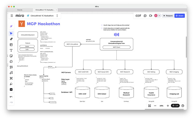Redo the last undone action
Image resolution: width=194 pixels, height=119 pixels.
(11, 102)
